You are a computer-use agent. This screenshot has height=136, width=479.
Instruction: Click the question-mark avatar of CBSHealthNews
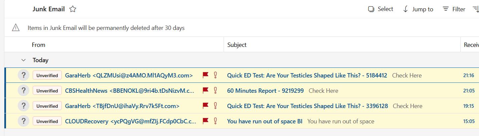point(23,90)
